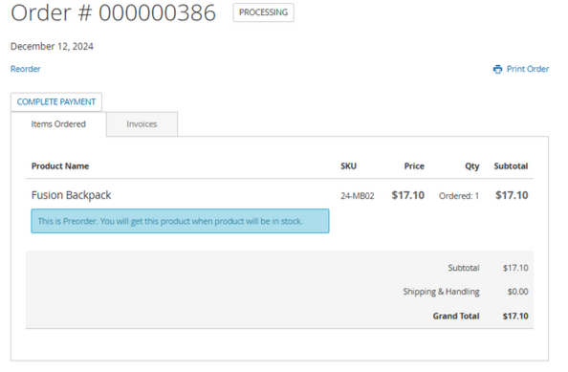Click the SKU value 24-MB02
The width and height of the screenshot is (568, 372).
click(x=358, y=196)
